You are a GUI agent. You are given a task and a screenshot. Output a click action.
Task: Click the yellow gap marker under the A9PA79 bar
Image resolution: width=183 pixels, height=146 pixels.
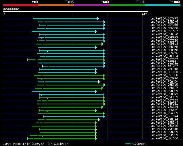point(41,39)
